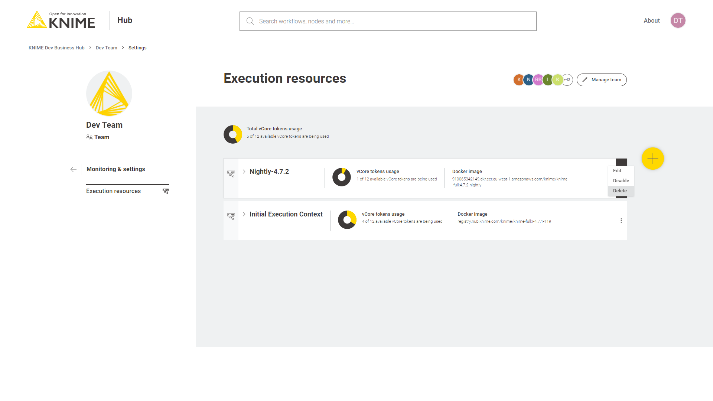Click '1 of 12 available vCore tokens' text
The image size is (713, 401).
[x=397, y=179]
